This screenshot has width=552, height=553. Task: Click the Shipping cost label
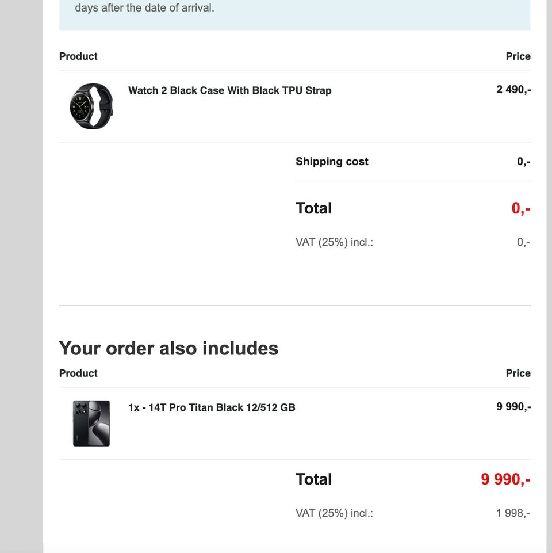[332, 162]
